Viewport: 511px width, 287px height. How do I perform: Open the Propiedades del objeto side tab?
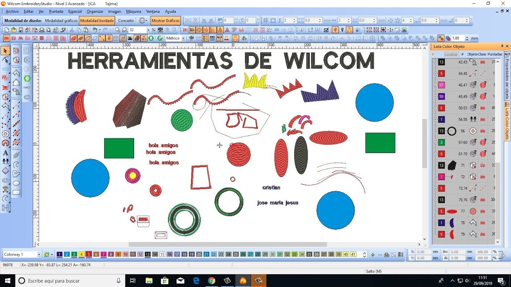(x=507, y=76)
